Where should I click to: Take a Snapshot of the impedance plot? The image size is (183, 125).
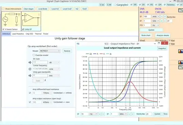[x=162, y=49]
